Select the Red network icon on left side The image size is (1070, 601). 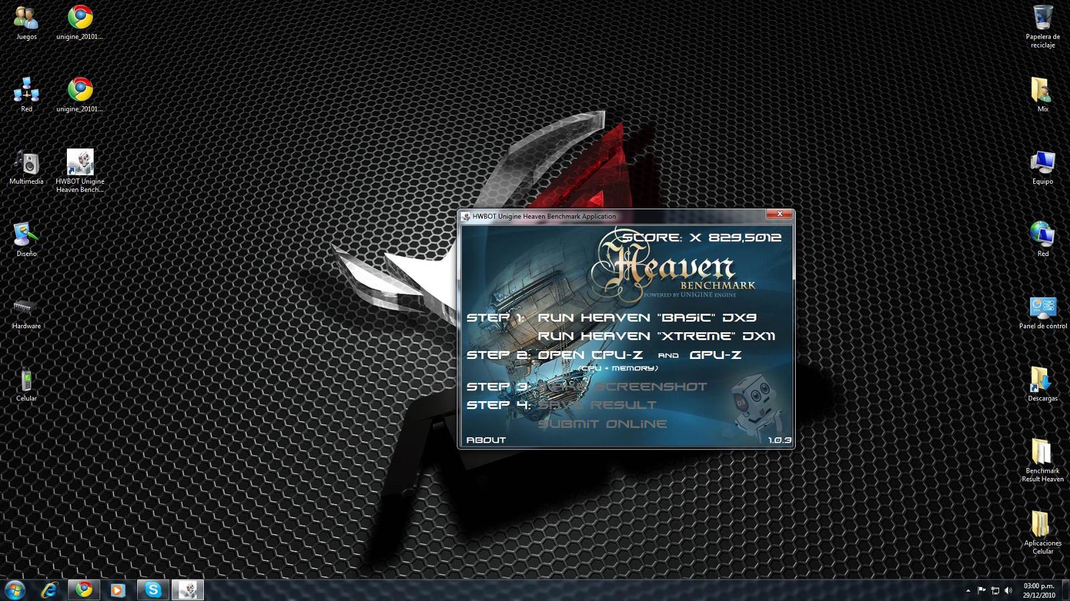(26, 95)
